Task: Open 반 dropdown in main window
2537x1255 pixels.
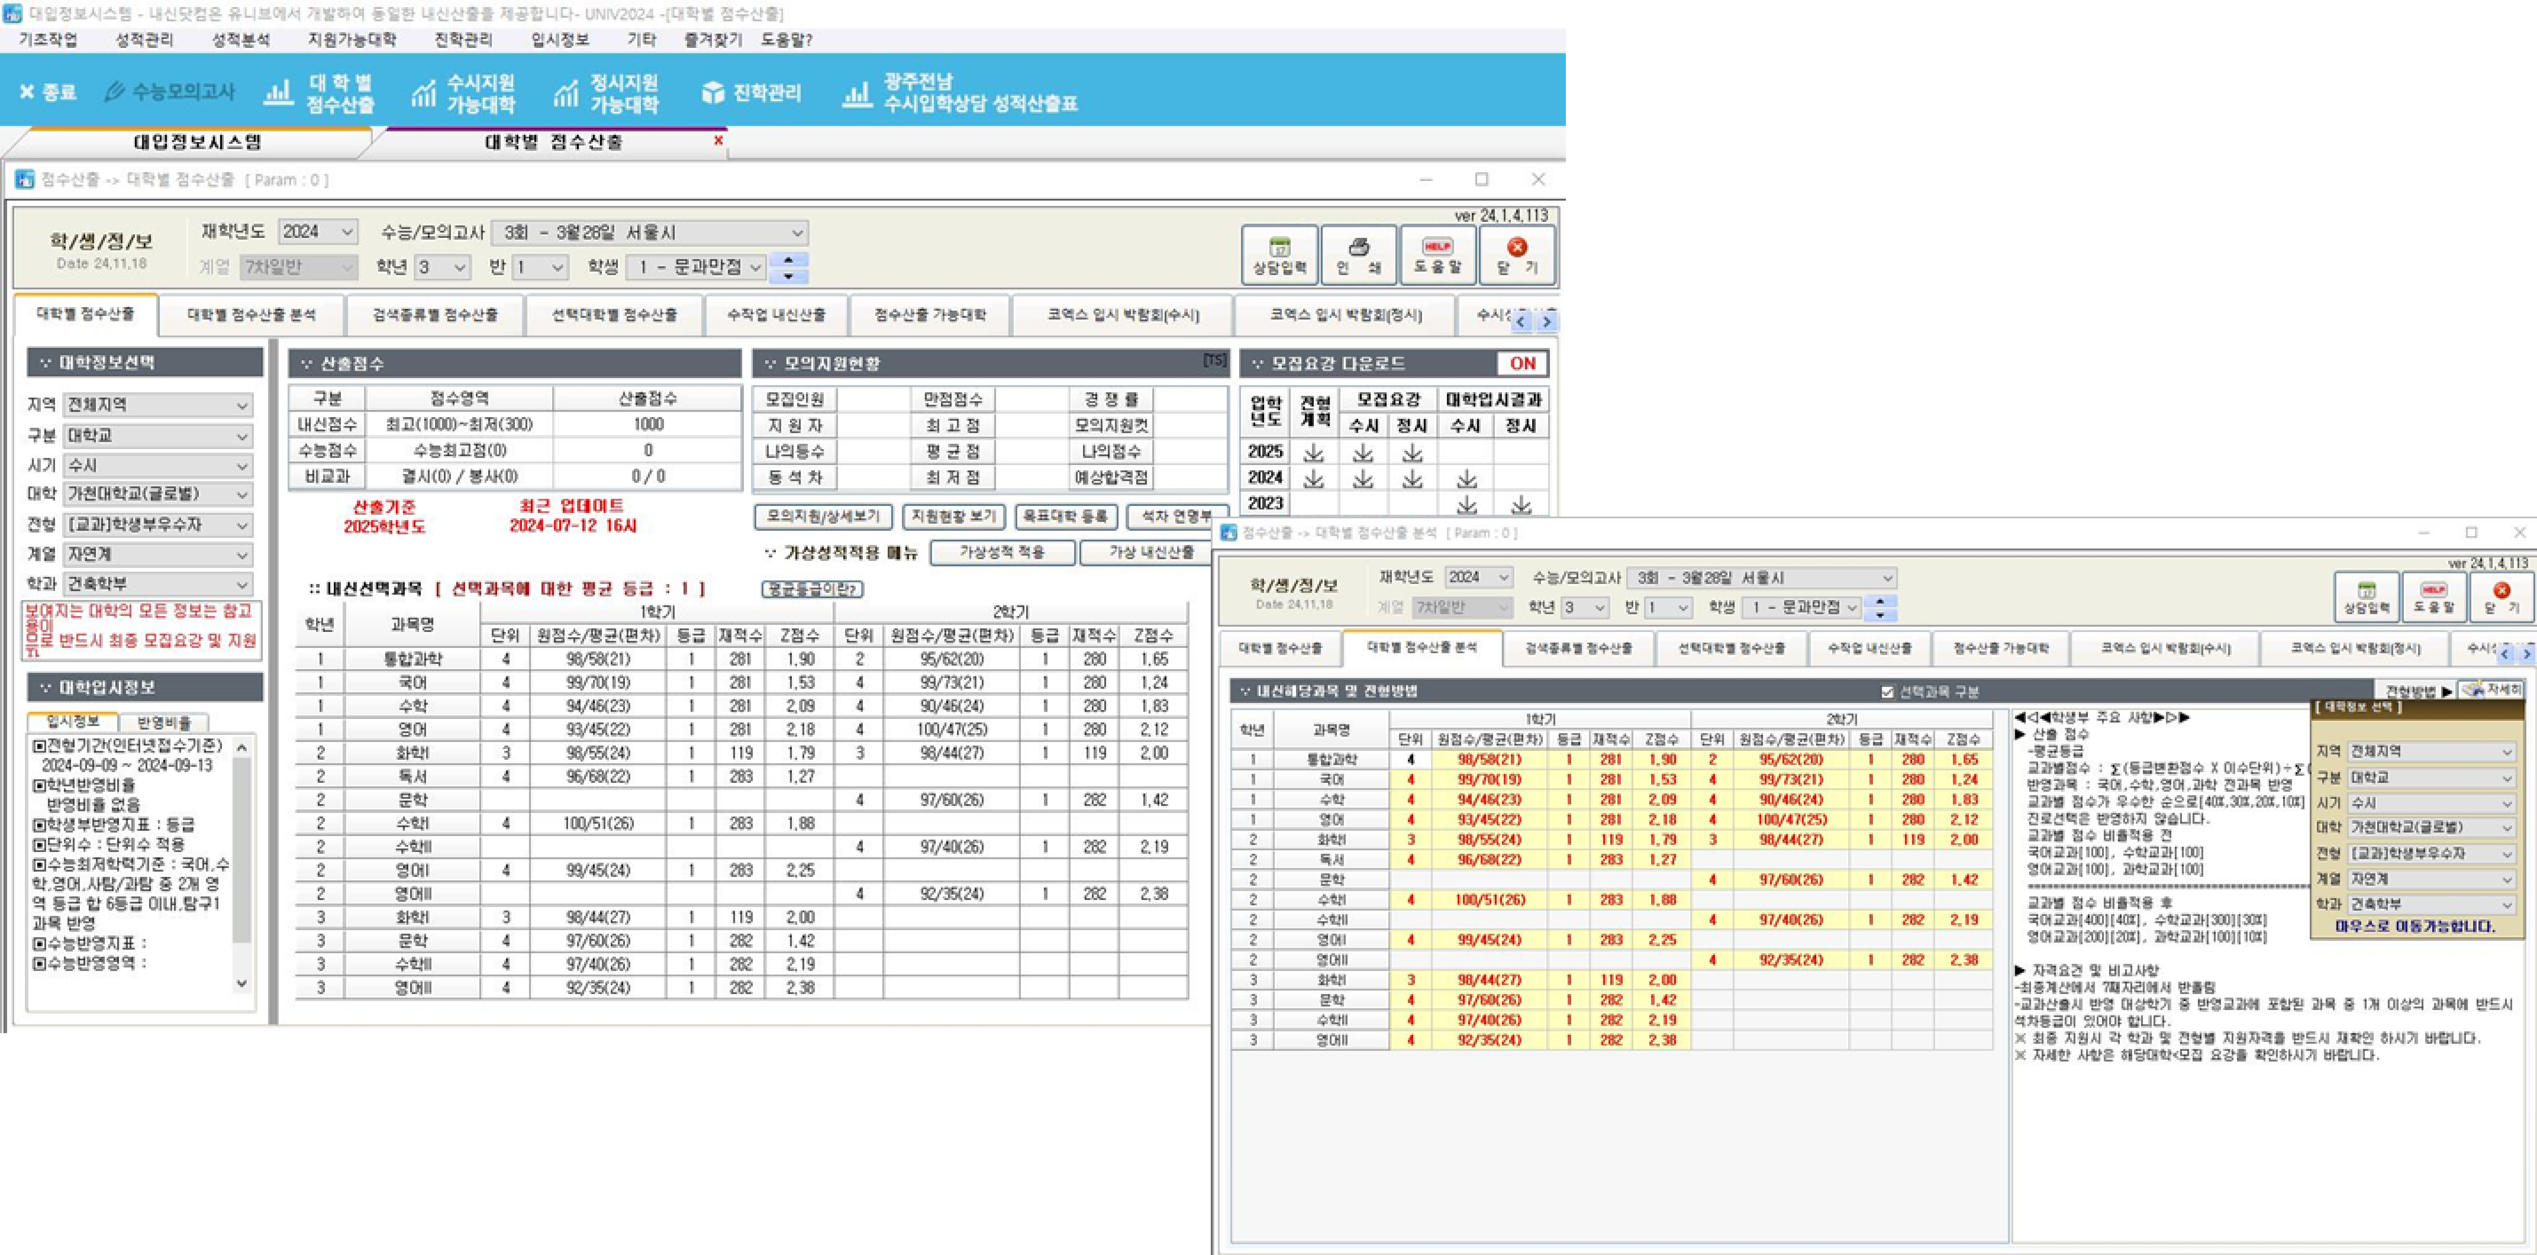Action: (x=539, y=267)
